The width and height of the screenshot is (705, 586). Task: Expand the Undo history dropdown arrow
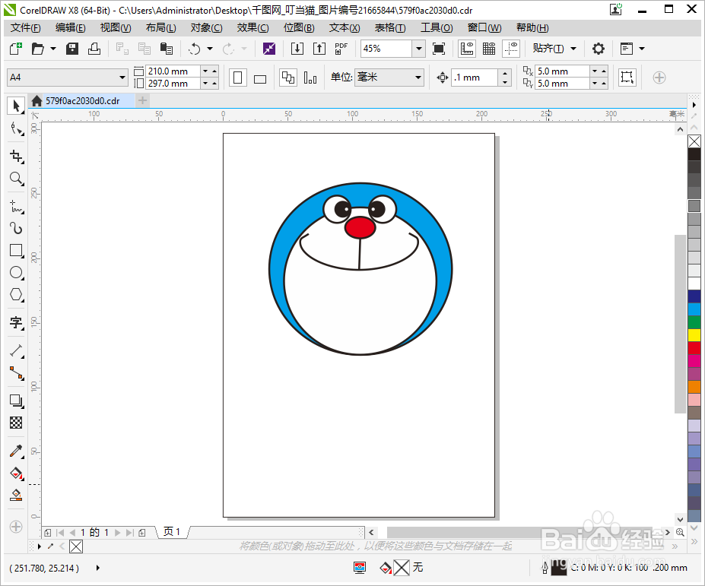click(x=210, y=49)
